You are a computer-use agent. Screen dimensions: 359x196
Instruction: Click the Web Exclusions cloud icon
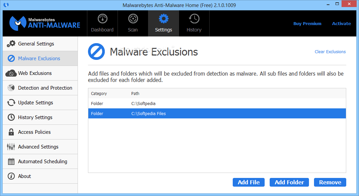tap(11, 73)
